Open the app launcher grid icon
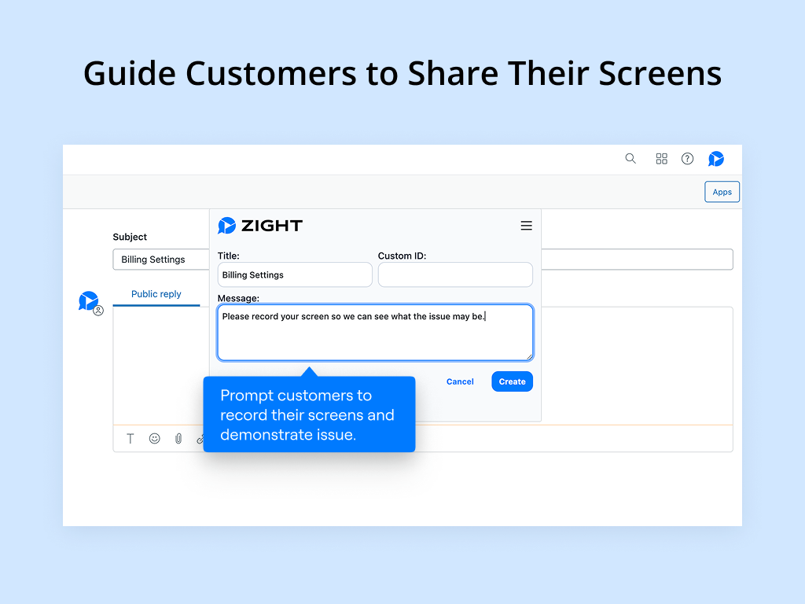This screenshot has height=604, width=805. coord(661,158)
